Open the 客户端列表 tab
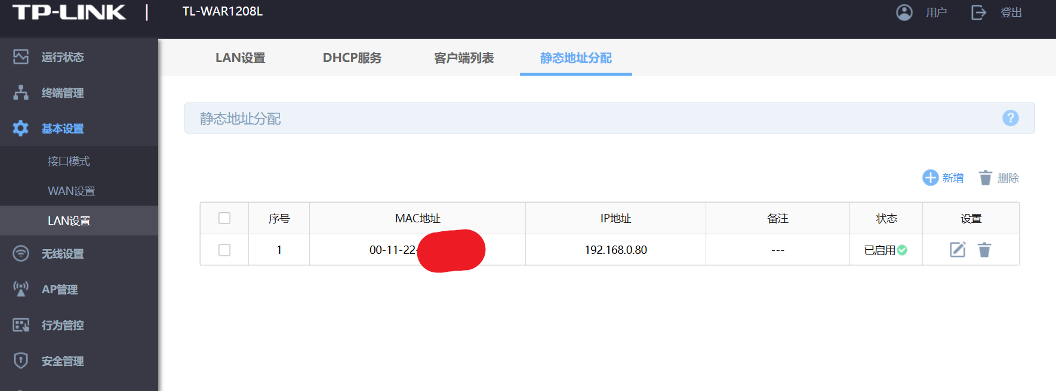The height and width of the screenshot is (391, 1056). [x=464, y=58]
